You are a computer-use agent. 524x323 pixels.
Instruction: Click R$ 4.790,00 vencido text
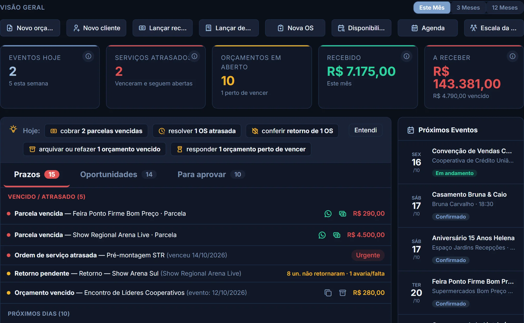461,96
